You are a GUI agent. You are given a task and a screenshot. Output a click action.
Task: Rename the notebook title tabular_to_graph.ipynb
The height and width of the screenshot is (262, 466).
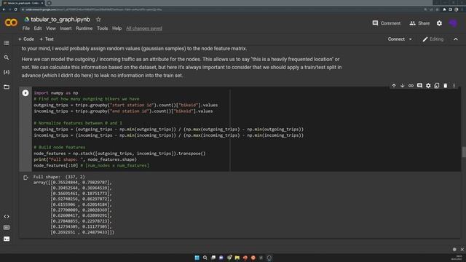coord(60,20)
